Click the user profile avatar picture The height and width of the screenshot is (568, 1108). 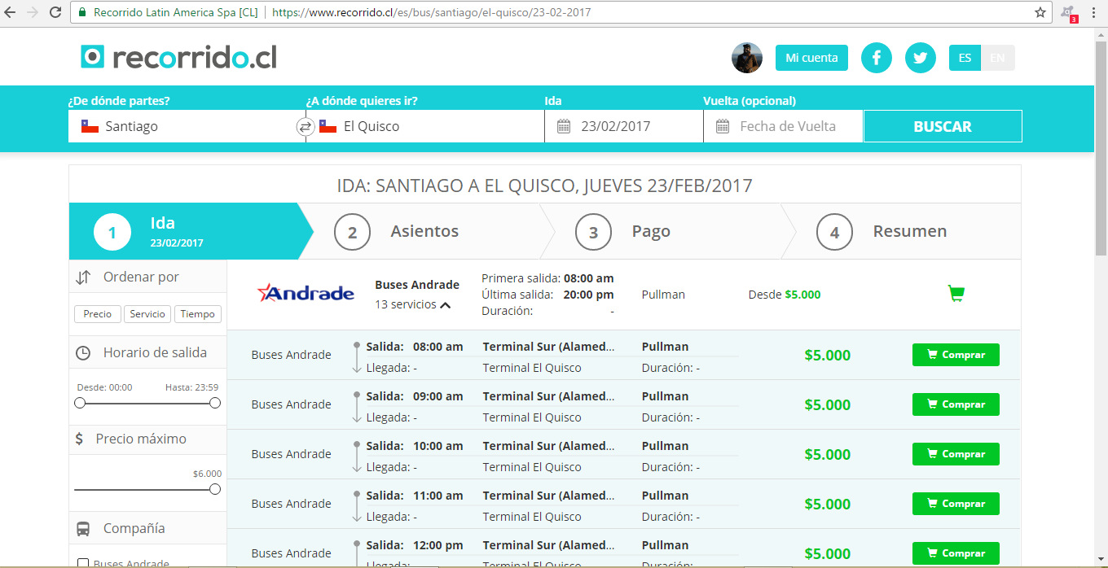(x=747, y=58)
